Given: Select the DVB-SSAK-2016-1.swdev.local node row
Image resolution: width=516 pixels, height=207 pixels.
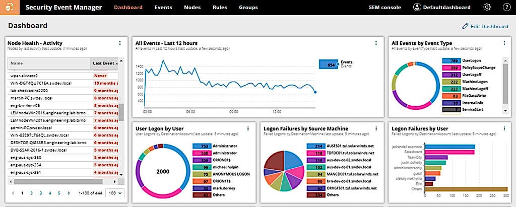Looking at the screenshot, I should click(x=63, y=150).
